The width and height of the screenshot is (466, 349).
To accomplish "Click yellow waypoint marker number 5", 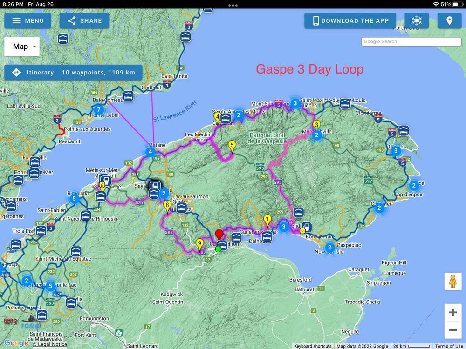I will point(232,146).
